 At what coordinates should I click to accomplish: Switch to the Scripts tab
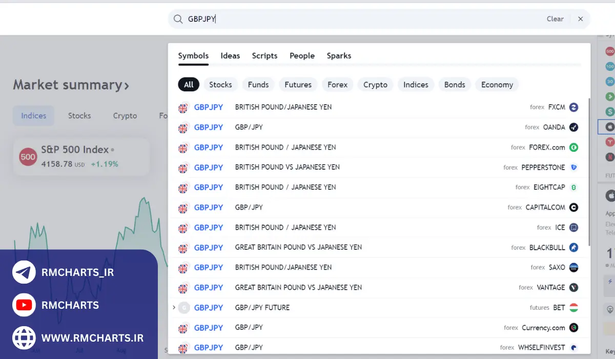pyautogui.click(x=264, y=55)
